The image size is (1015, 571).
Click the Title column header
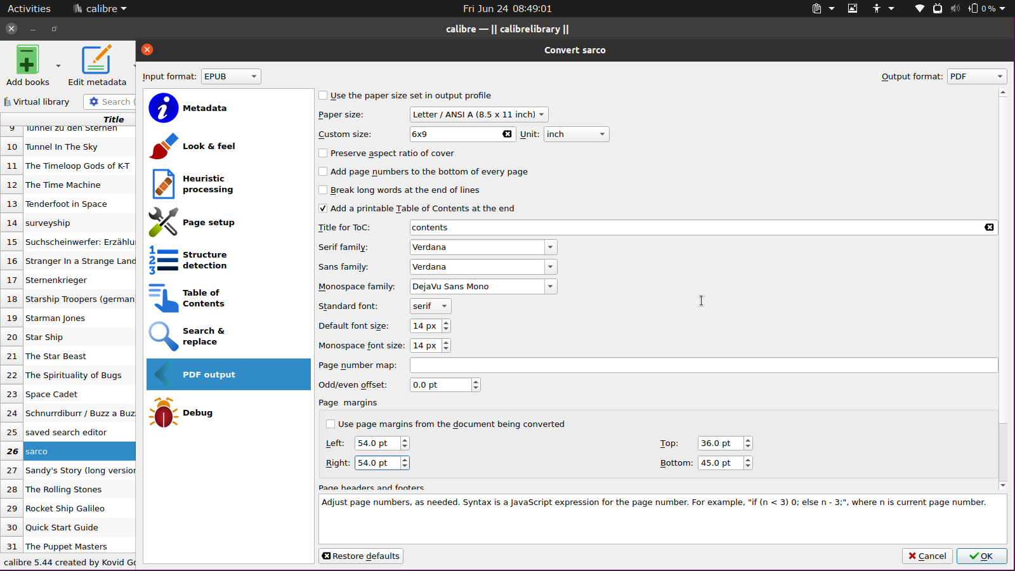(x=114, y=119)
